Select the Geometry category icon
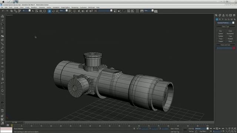237x133 pixels. click(217, 19)
